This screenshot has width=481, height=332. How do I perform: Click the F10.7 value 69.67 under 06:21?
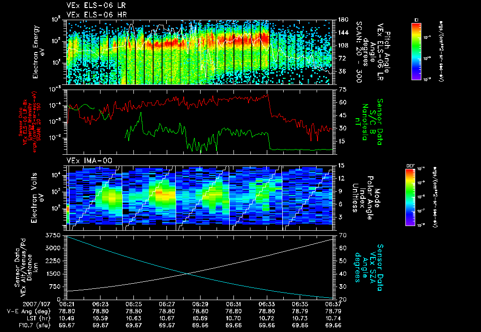[x=67, y=325]
